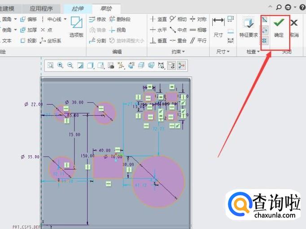306x229 pixels.
Task: Click the repaint icon in view toolbar
Action: click(80, 65)
